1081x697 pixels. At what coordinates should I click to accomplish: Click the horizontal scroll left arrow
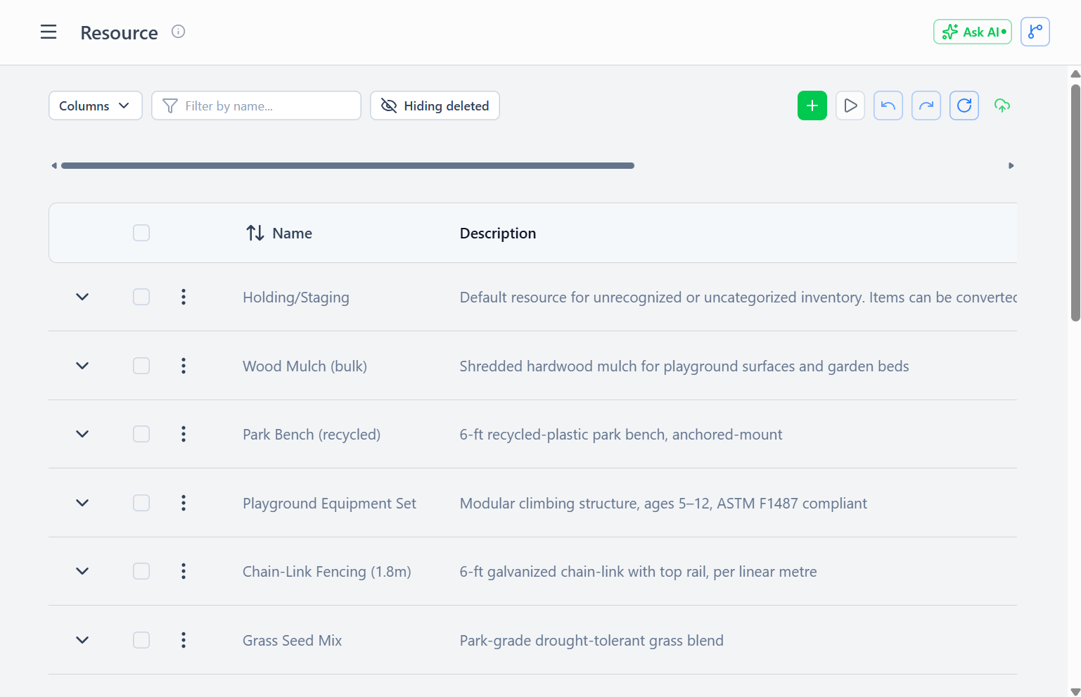[54, 166]
